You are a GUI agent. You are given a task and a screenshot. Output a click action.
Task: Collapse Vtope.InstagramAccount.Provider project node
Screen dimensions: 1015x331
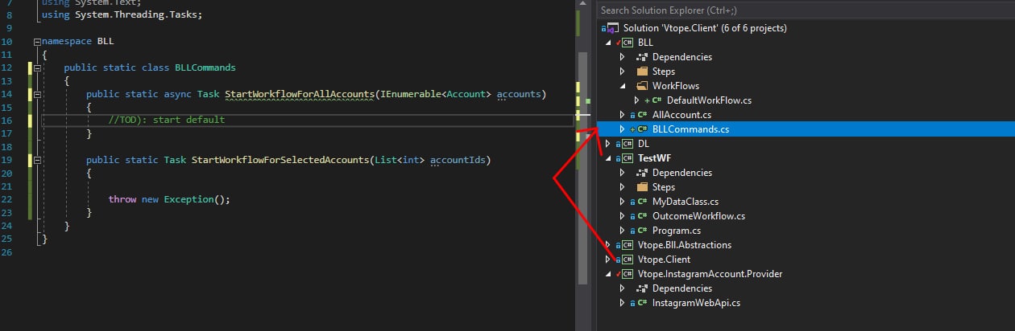[x=608, y=274]
